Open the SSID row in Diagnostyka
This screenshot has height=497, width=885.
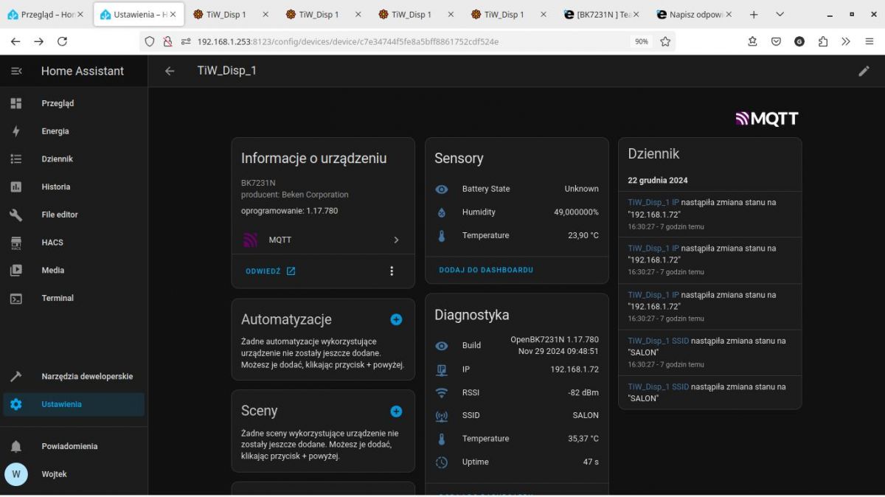(516, 415)
